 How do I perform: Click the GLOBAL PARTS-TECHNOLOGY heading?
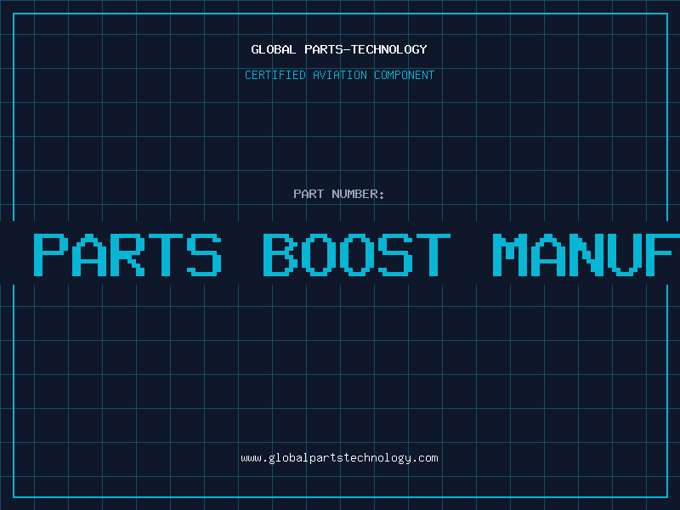339,49
